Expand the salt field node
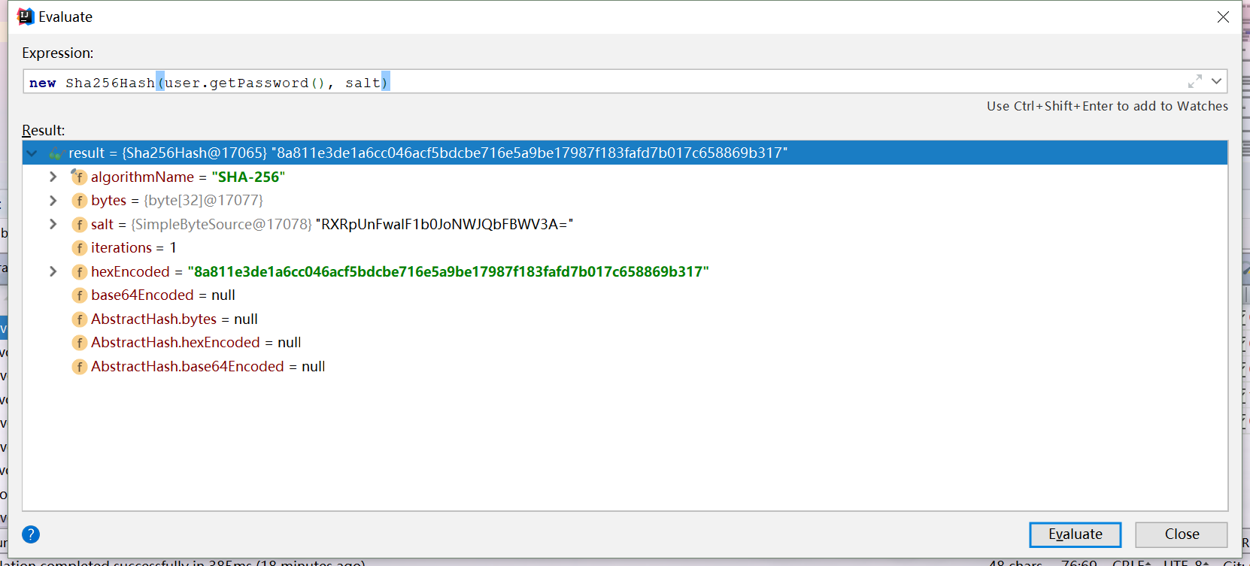Screen dimensions: 1250x566 pyautogui.click(x=53, y=224)
